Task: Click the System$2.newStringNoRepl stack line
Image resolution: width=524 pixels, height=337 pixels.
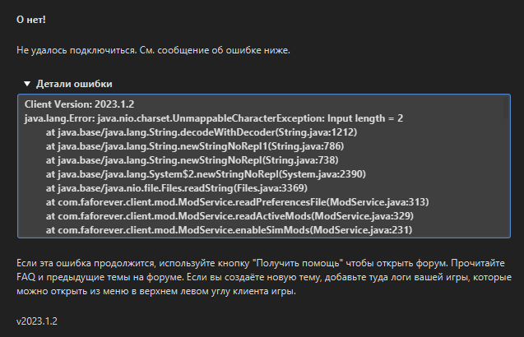Action: click(206, 174)
